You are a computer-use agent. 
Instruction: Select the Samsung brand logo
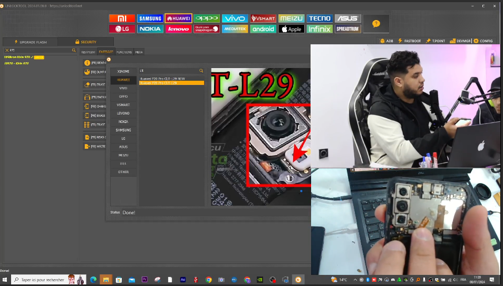[x=150, y=18]
